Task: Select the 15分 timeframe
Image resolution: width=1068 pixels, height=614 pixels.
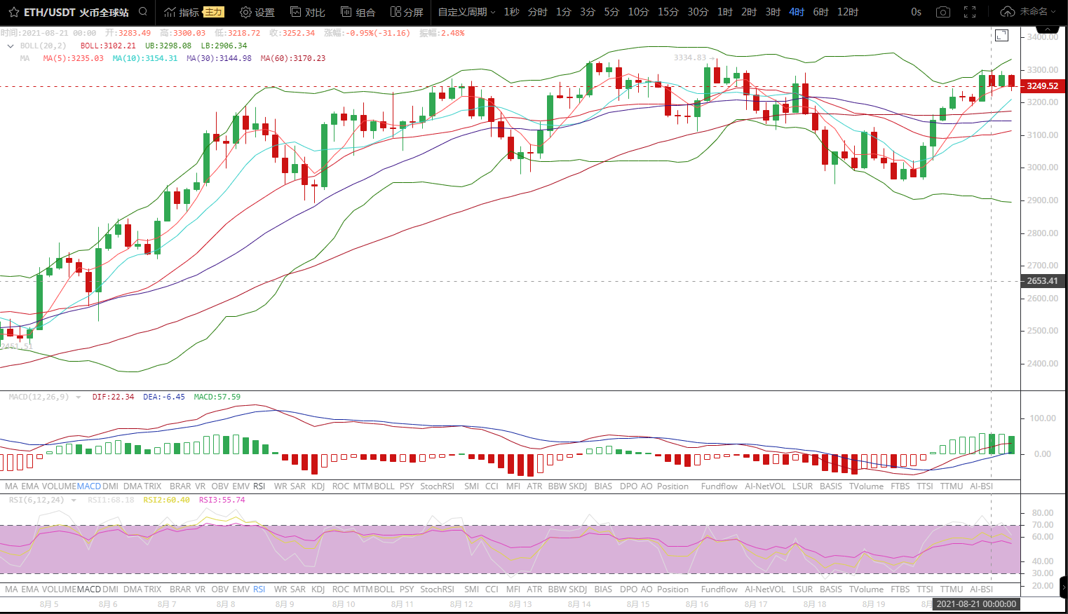Action: point(668,13)
